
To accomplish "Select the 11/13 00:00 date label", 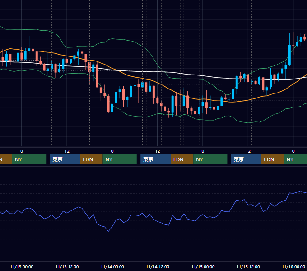I will pyautogui.click(x=22, y=266).
